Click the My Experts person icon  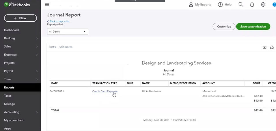coord(191,5)
